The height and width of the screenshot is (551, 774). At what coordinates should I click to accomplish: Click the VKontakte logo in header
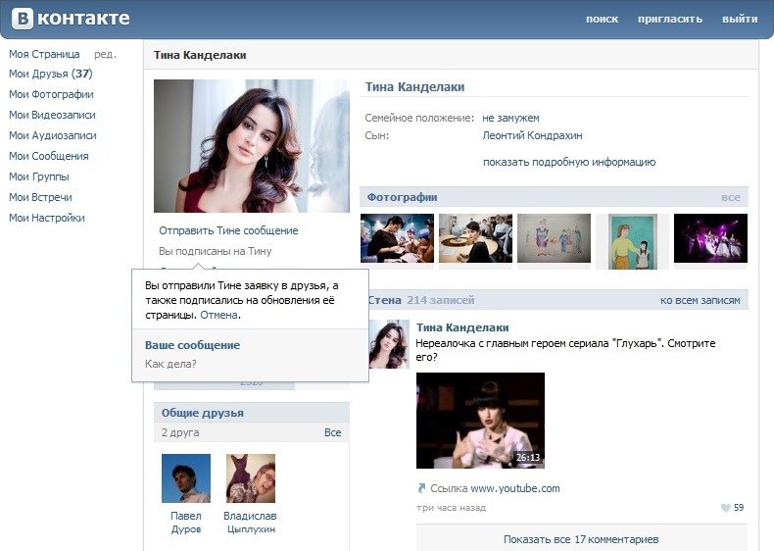coord(69,19)
